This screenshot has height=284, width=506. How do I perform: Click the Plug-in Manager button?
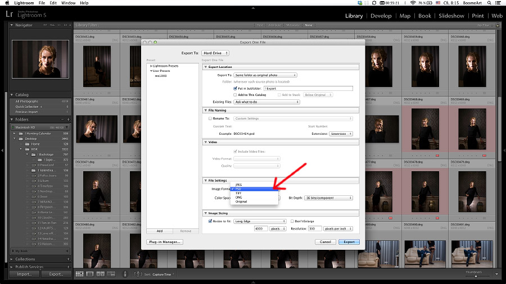click(164, 242)
